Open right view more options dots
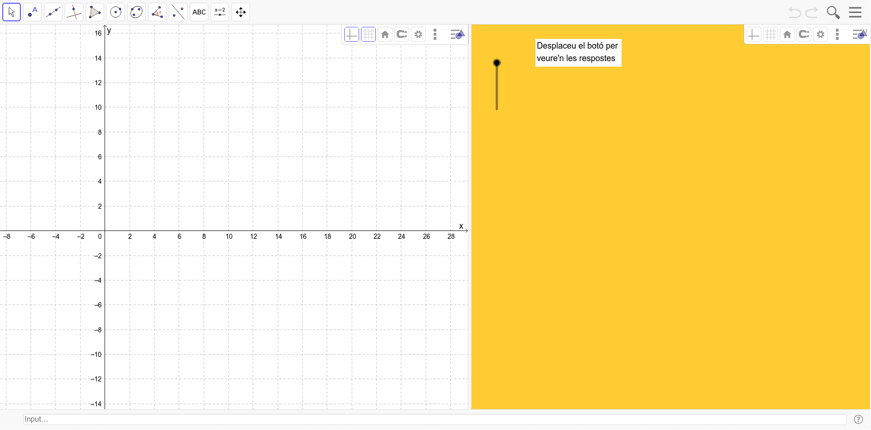Screen dimensions: 871x430 (x=837, y=34)
